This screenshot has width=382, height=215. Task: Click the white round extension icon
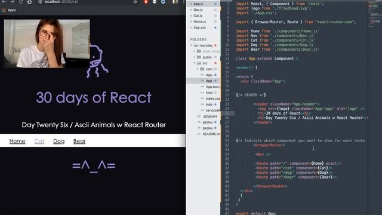coord(155,2)
